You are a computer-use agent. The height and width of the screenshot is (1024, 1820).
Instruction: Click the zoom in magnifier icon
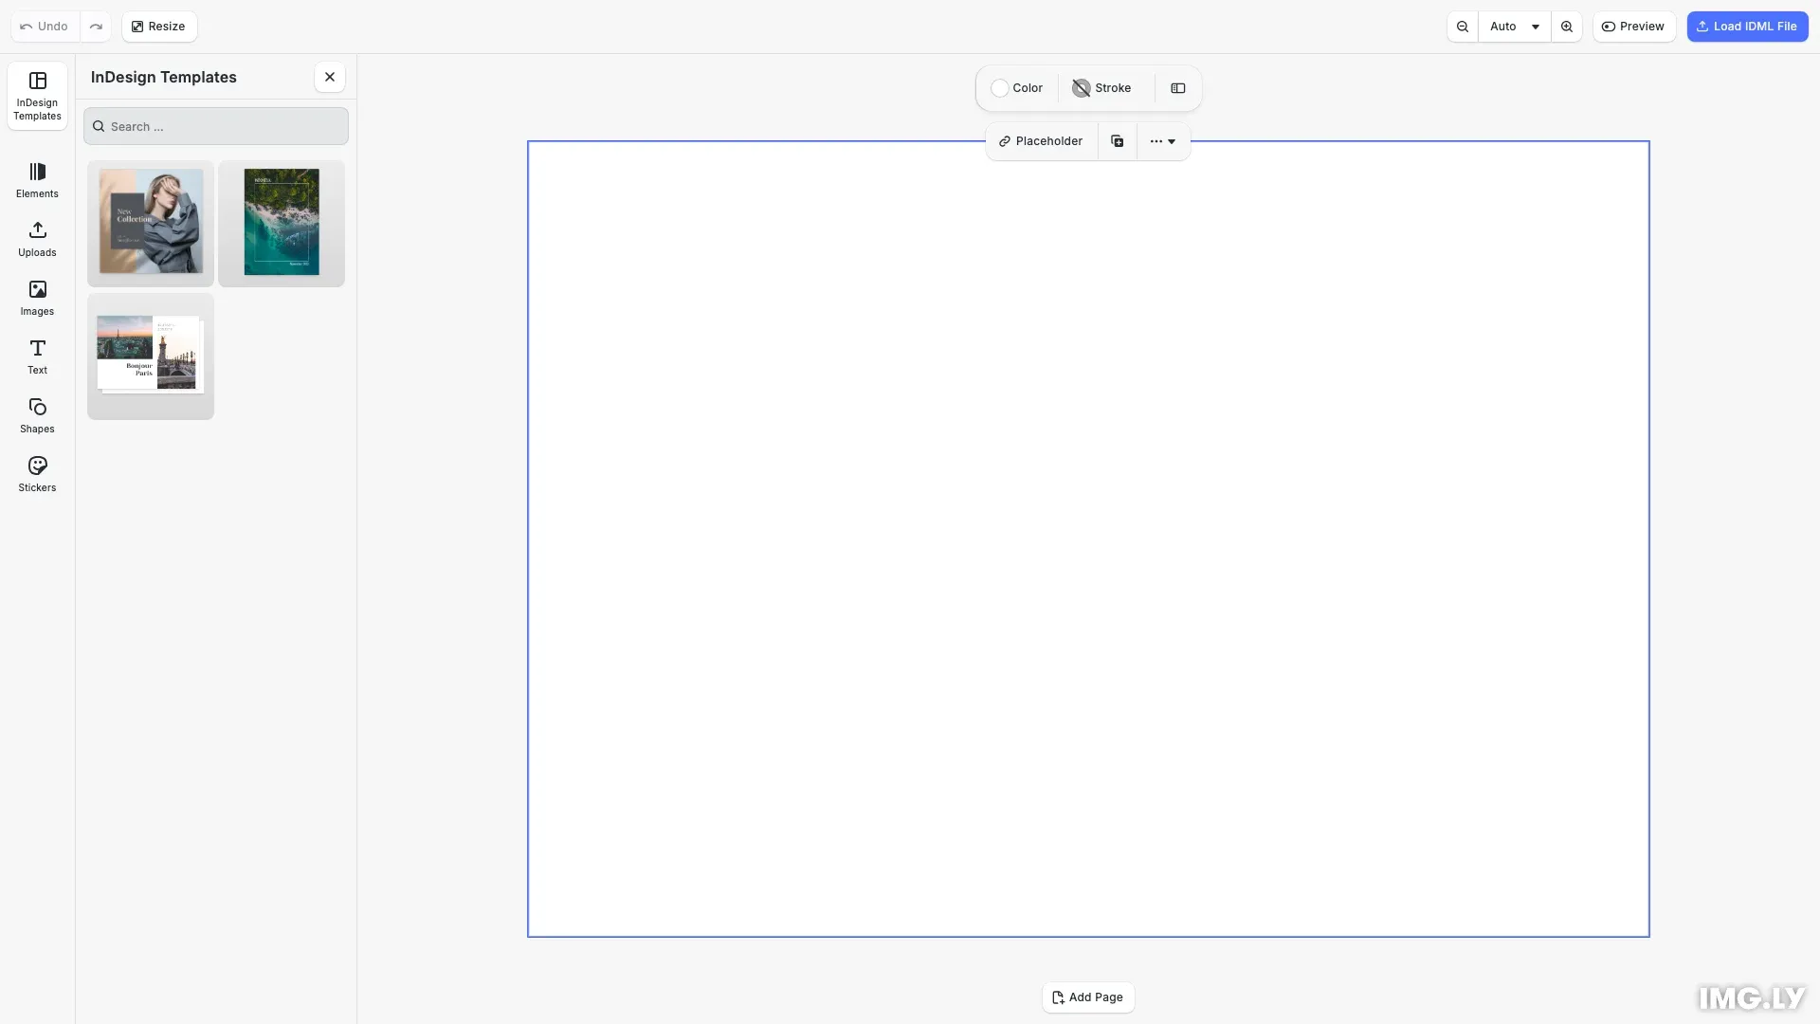(1567, 27)
